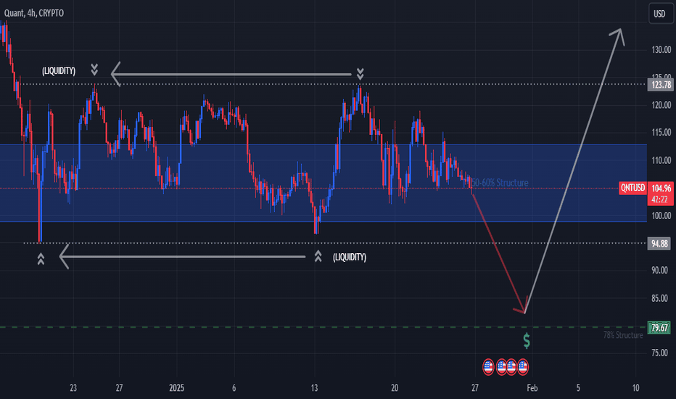Select the double down chevron at upper right peak

[360, 73]
